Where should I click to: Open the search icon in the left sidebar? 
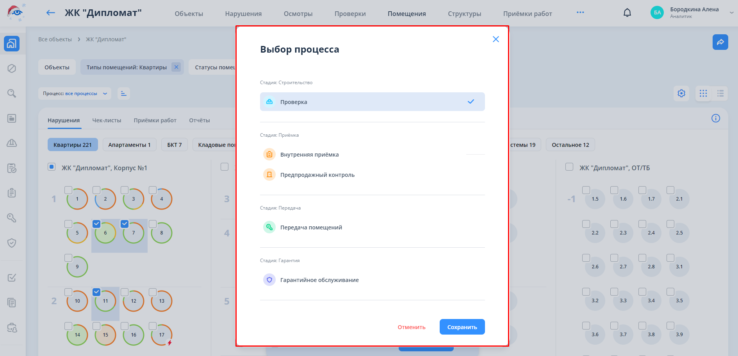click(x=12, y=93)
